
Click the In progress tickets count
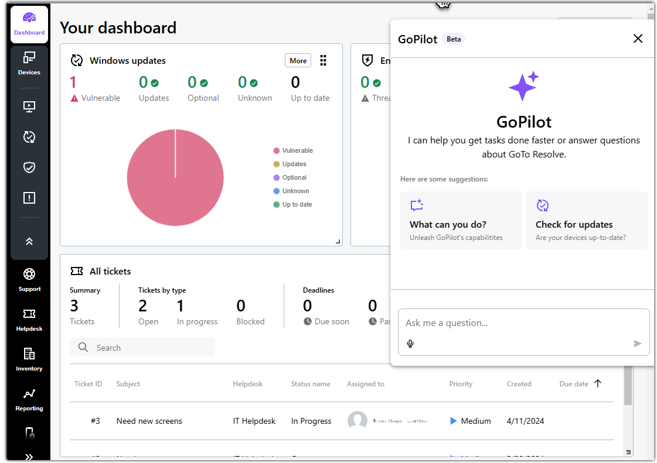click(180, 306)
